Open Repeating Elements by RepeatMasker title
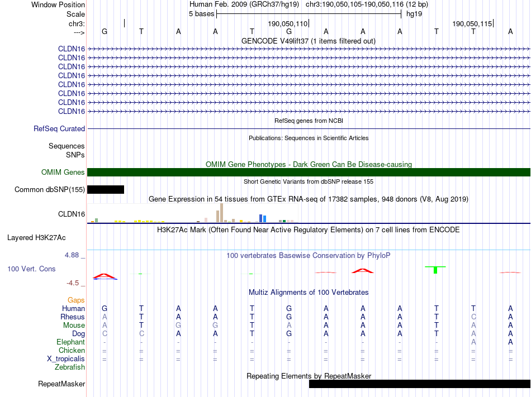Viewport: 531px width, 397px height. coord(309,376)
